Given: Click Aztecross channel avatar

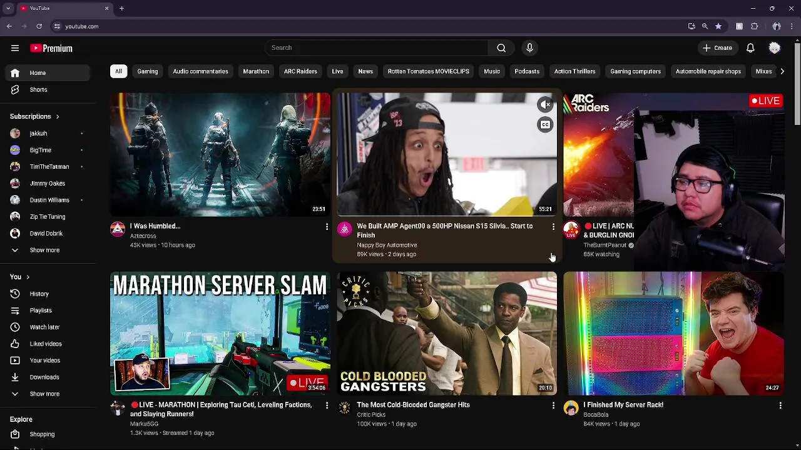Looking at the screenshot, I should click(x=118, y=229).
